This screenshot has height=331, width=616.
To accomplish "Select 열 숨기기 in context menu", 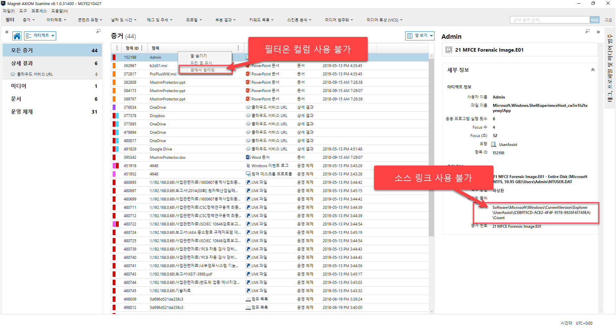I will tap(199, 56).
